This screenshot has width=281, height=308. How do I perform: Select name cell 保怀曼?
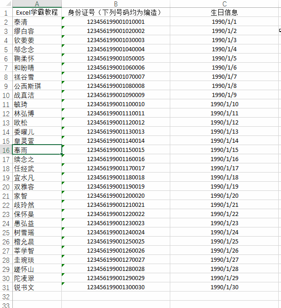pos(37,214)
